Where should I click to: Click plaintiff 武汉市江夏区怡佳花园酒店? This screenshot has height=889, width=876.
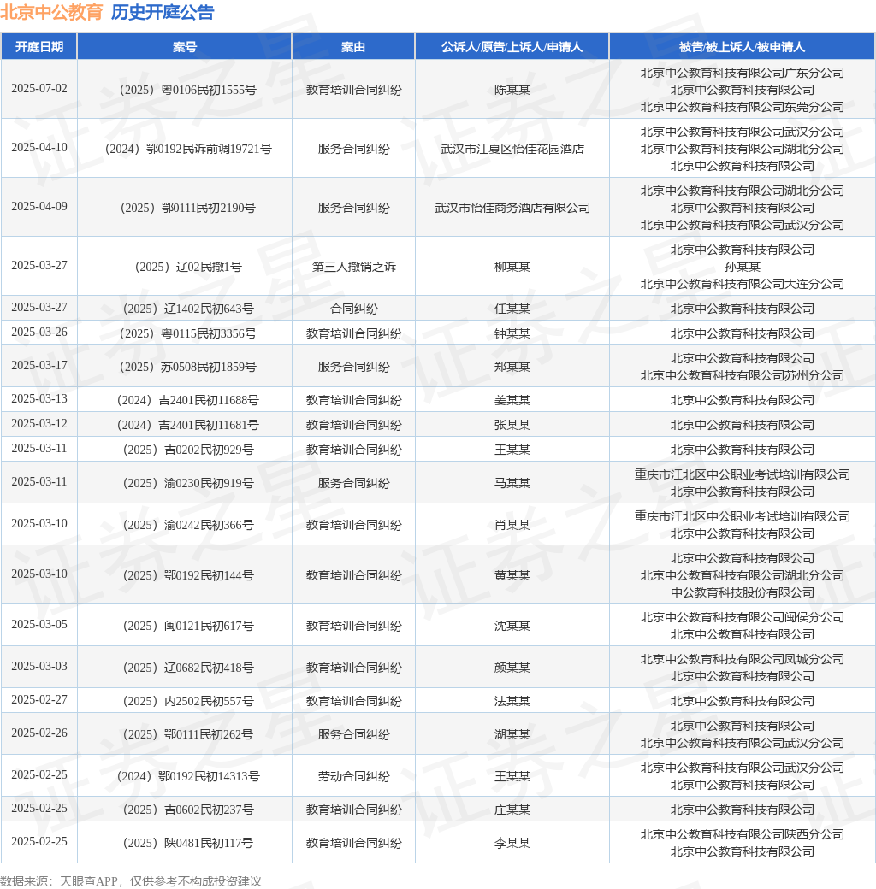click(x=512, y=149)
